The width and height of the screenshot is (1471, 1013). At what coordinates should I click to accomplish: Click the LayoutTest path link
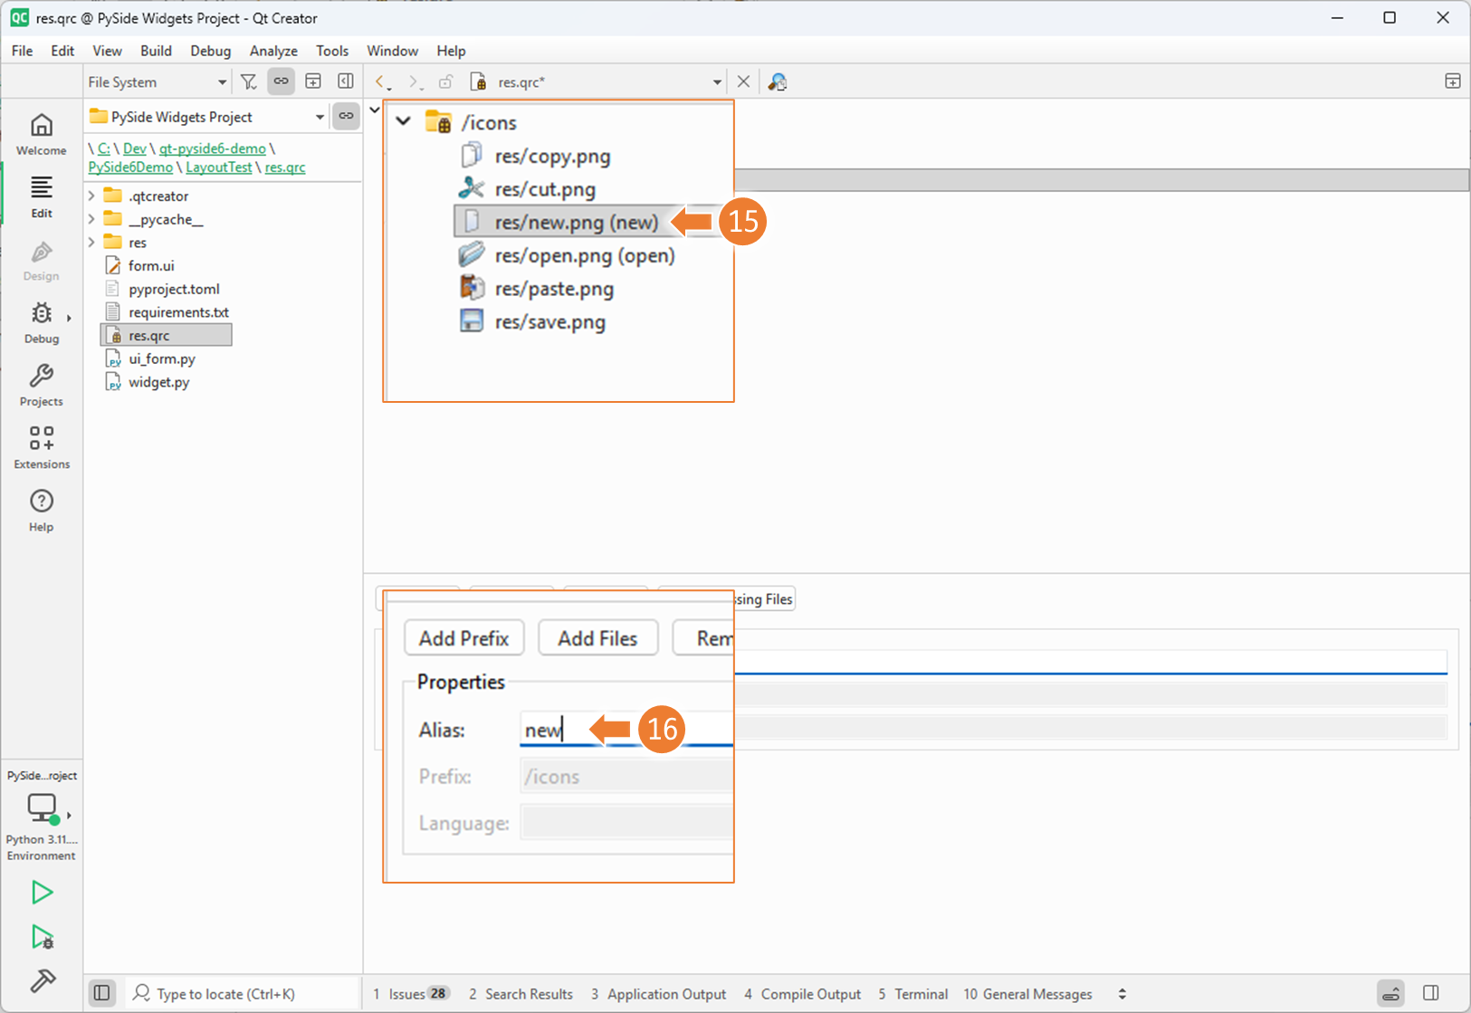[x=219, y=167]
